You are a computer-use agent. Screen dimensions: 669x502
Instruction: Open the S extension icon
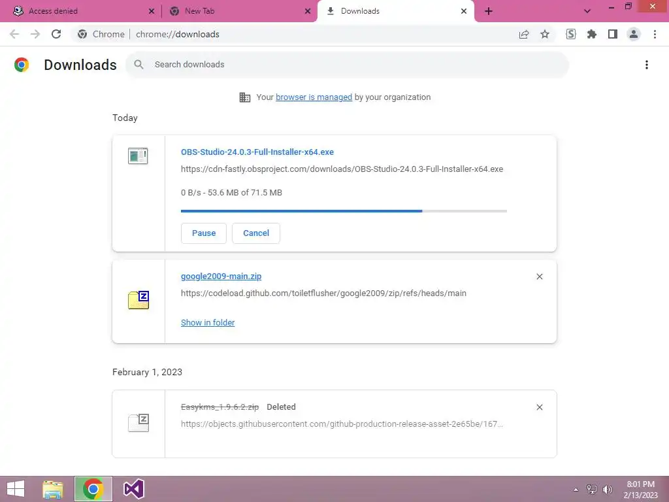coord(571,34)
